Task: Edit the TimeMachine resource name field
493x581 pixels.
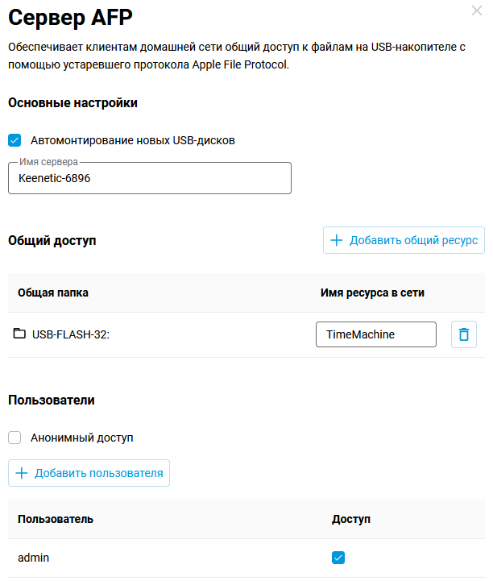Action: pyautogui.click(x=375, y=334)
